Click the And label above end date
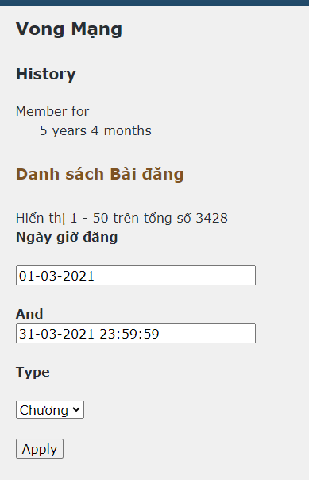 (x=29, y=314)
